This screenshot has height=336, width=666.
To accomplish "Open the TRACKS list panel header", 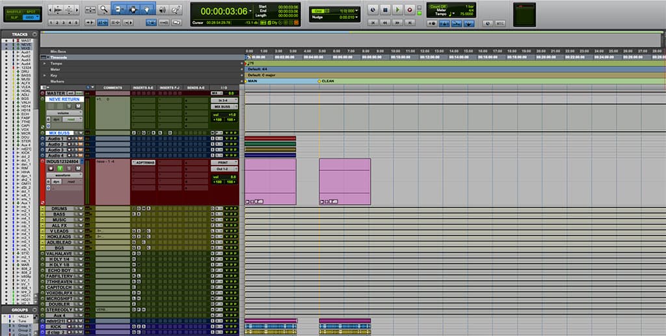I will tap(20, 34).
